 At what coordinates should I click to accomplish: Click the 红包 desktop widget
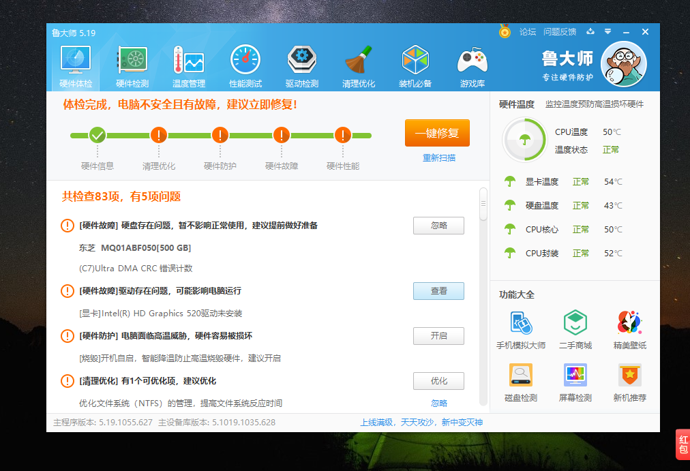(683, 444)
